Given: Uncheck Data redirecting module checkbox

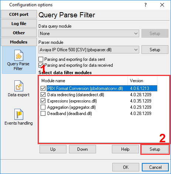Looking at the screenshot, I should 43,95.
